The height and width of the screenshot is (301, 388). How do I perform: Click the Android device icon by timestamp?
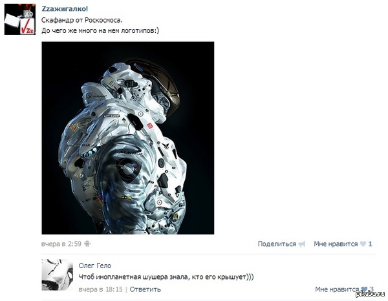pyautogui.click(x=87, y=244)
